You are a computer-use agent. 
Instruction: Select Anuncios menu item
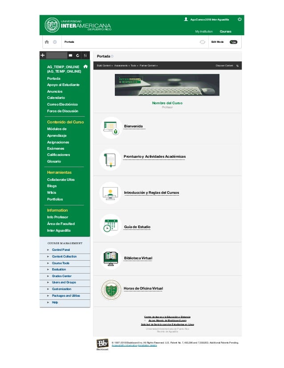pyautogui.click(x=55, y=91)
